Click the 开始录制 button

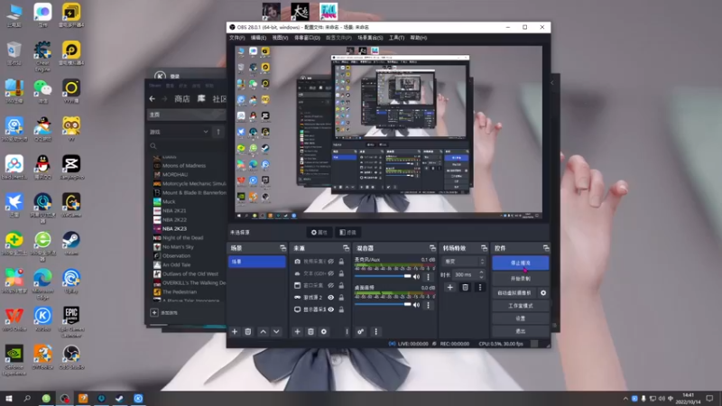[x=521, y=279]
